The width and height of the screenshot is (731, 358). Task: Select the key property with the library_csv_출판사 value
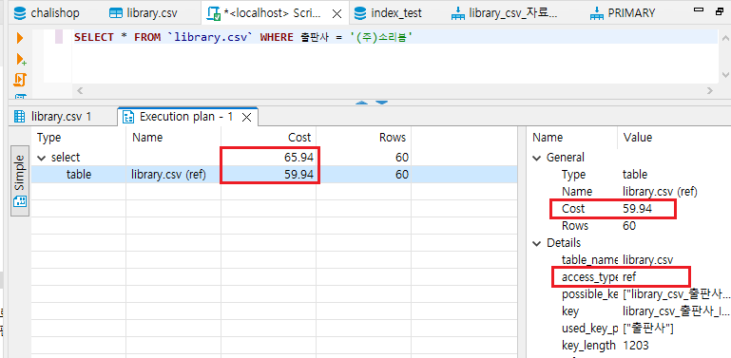click(x=629, y=311)
